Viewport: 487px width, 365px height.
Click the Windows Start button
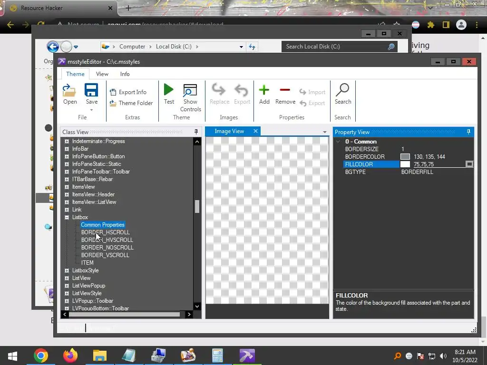[x=12, y=355]
